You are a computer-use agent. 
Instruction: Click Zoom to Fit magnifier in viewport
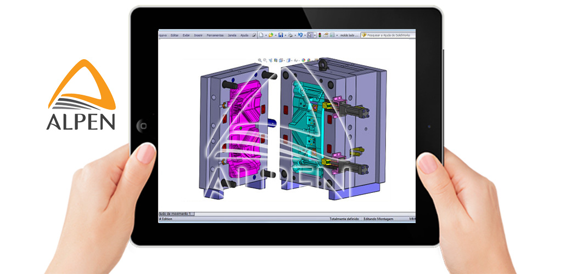[x=260, y=60]
